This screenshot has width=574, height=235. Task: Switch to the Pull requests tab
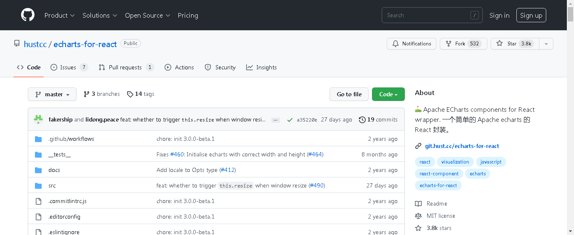pyautogui.click(x=126, y=67)
